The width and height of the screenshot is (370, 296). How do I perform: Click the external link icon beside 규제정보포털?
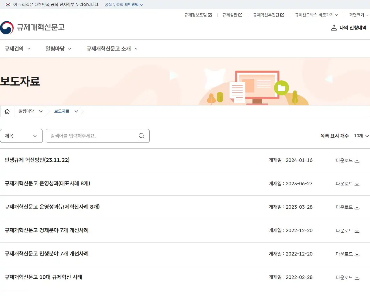[x=210, y=15]
